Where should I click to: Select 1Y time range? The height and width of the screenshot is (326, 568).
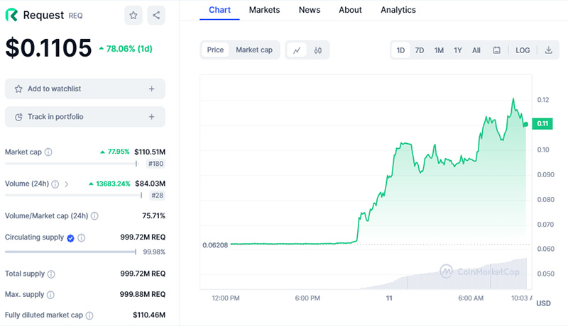pos(457,50)
